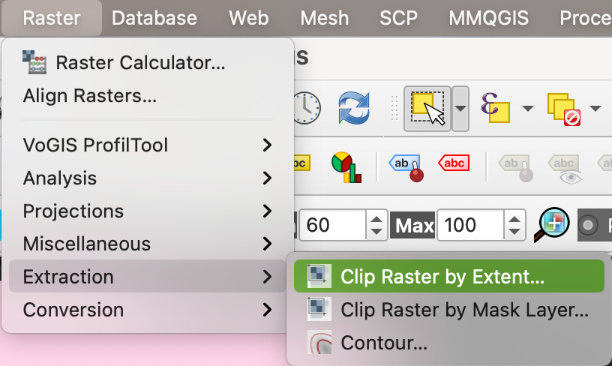Choose Clip Raster by Mask Layer

[463, 309]
